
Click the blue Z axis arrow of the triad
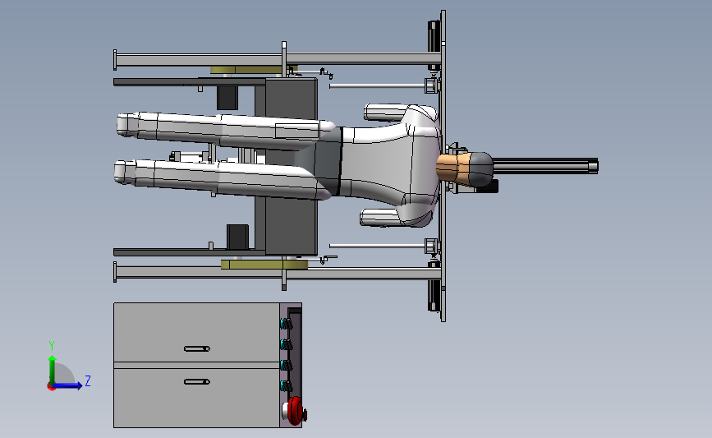(68, 385)
